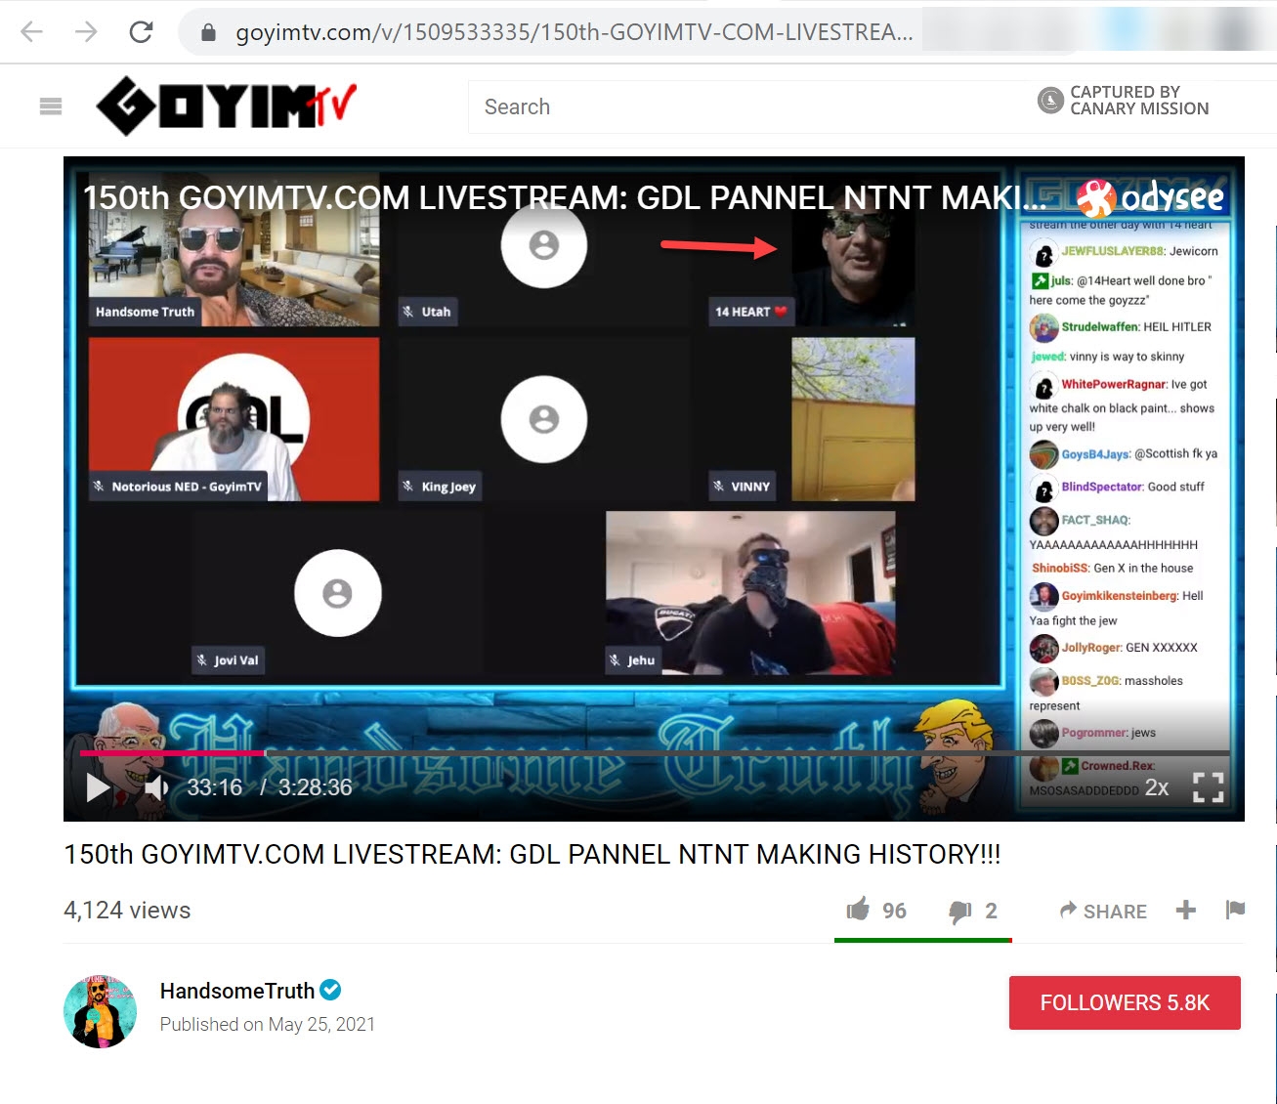The width and height of the screenshot is (1277, 1104).
Task: Click into the Search field
Action: (x=743, y=106)
